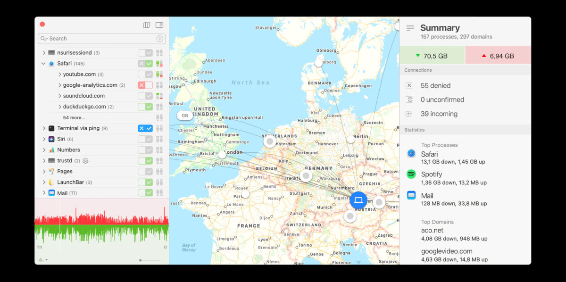The height and width of the screenshot is (282, 566).
Task: Click the Summary list icon
Action: (x=410, y=28)
